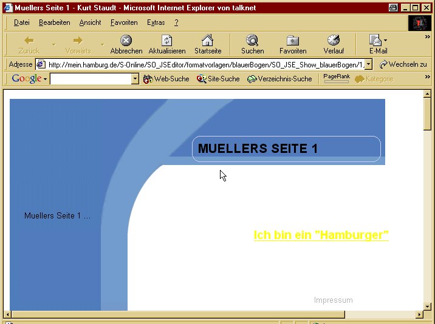
Task: Open the Extras menu
Action: click(x=156, y=22)
